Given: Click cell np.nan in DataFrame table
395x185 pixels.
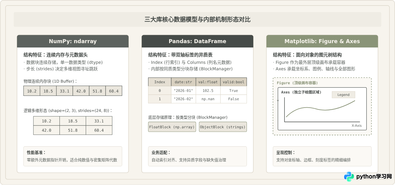Looking at the screenshot, I should [208, 99].
